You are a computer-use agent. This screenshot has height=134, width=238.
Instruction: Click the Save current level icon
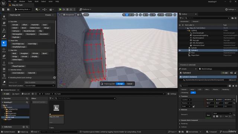pyautogui.click(x=3, y=9)
